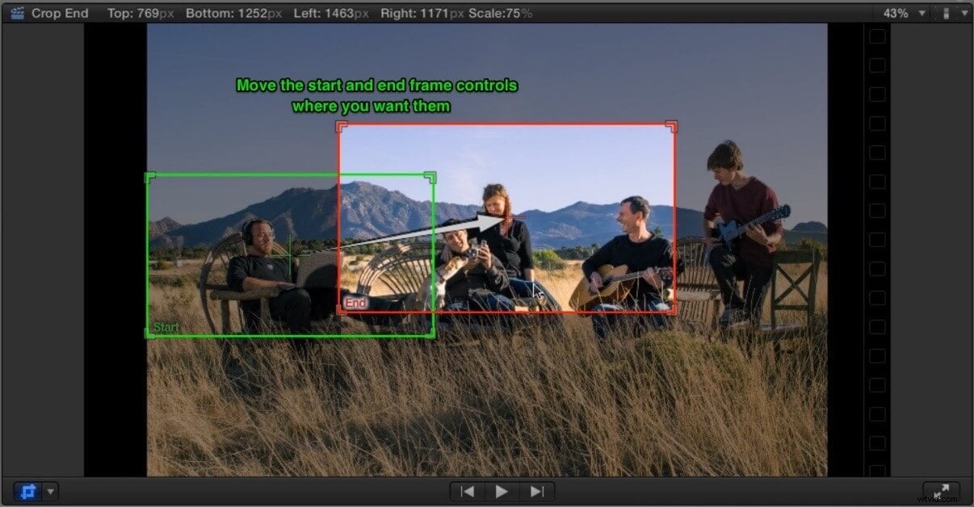This screenshot has height=507, width=974.
Task: Advance to next frame with forward-skip control
Action: tap(536, 490)
